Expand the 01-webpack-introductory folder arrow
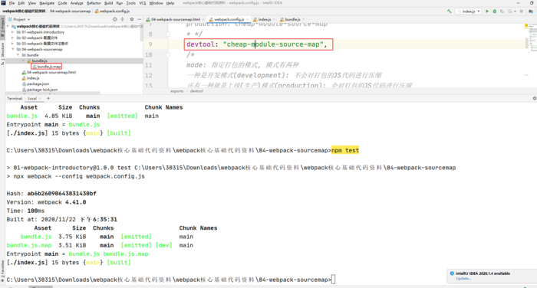 coord(13,32)
